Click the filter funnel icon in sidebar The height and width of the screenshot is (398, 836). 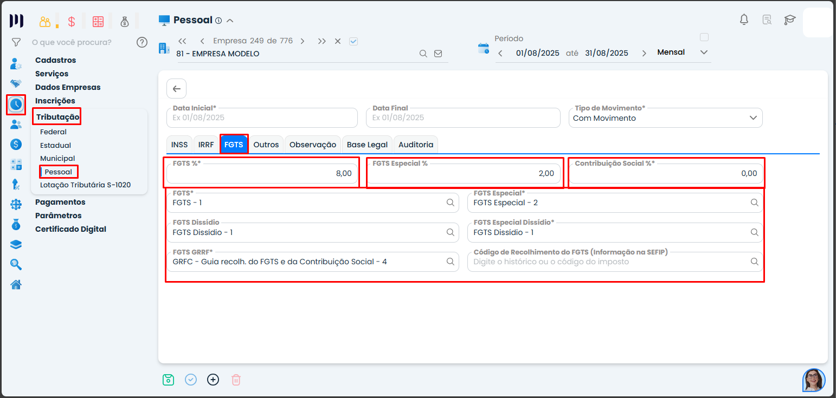click(16, 42)
